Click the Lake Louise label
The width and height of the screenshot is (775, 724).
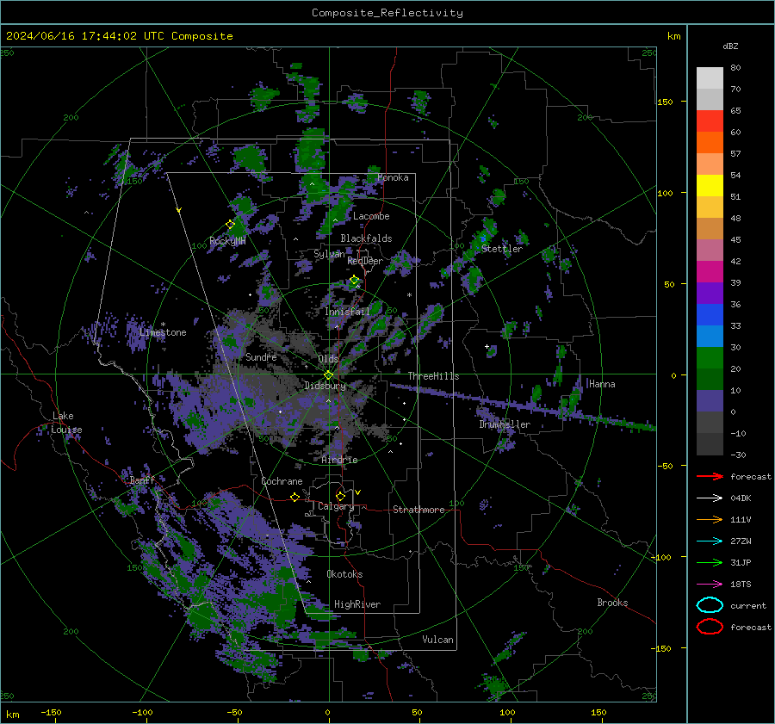pos(66,423)
